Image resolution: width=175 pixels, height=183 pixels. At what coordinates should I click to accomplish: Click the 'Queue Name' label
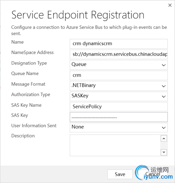(25, 74)
